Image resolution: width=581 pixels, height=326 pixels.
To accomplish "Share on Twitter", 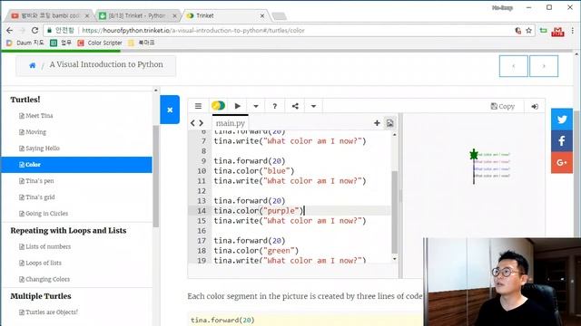I will [562, 120].
